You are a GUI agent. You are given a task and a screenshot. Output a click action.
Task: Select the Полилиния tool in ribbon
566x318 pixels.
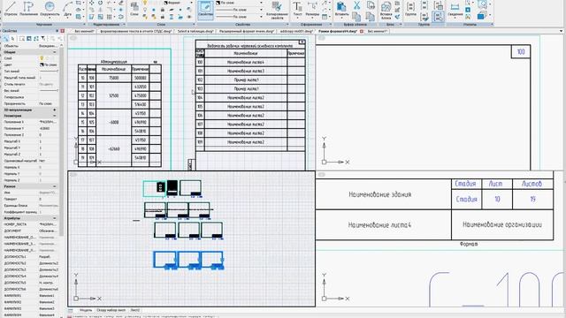[x=28, y=8]
